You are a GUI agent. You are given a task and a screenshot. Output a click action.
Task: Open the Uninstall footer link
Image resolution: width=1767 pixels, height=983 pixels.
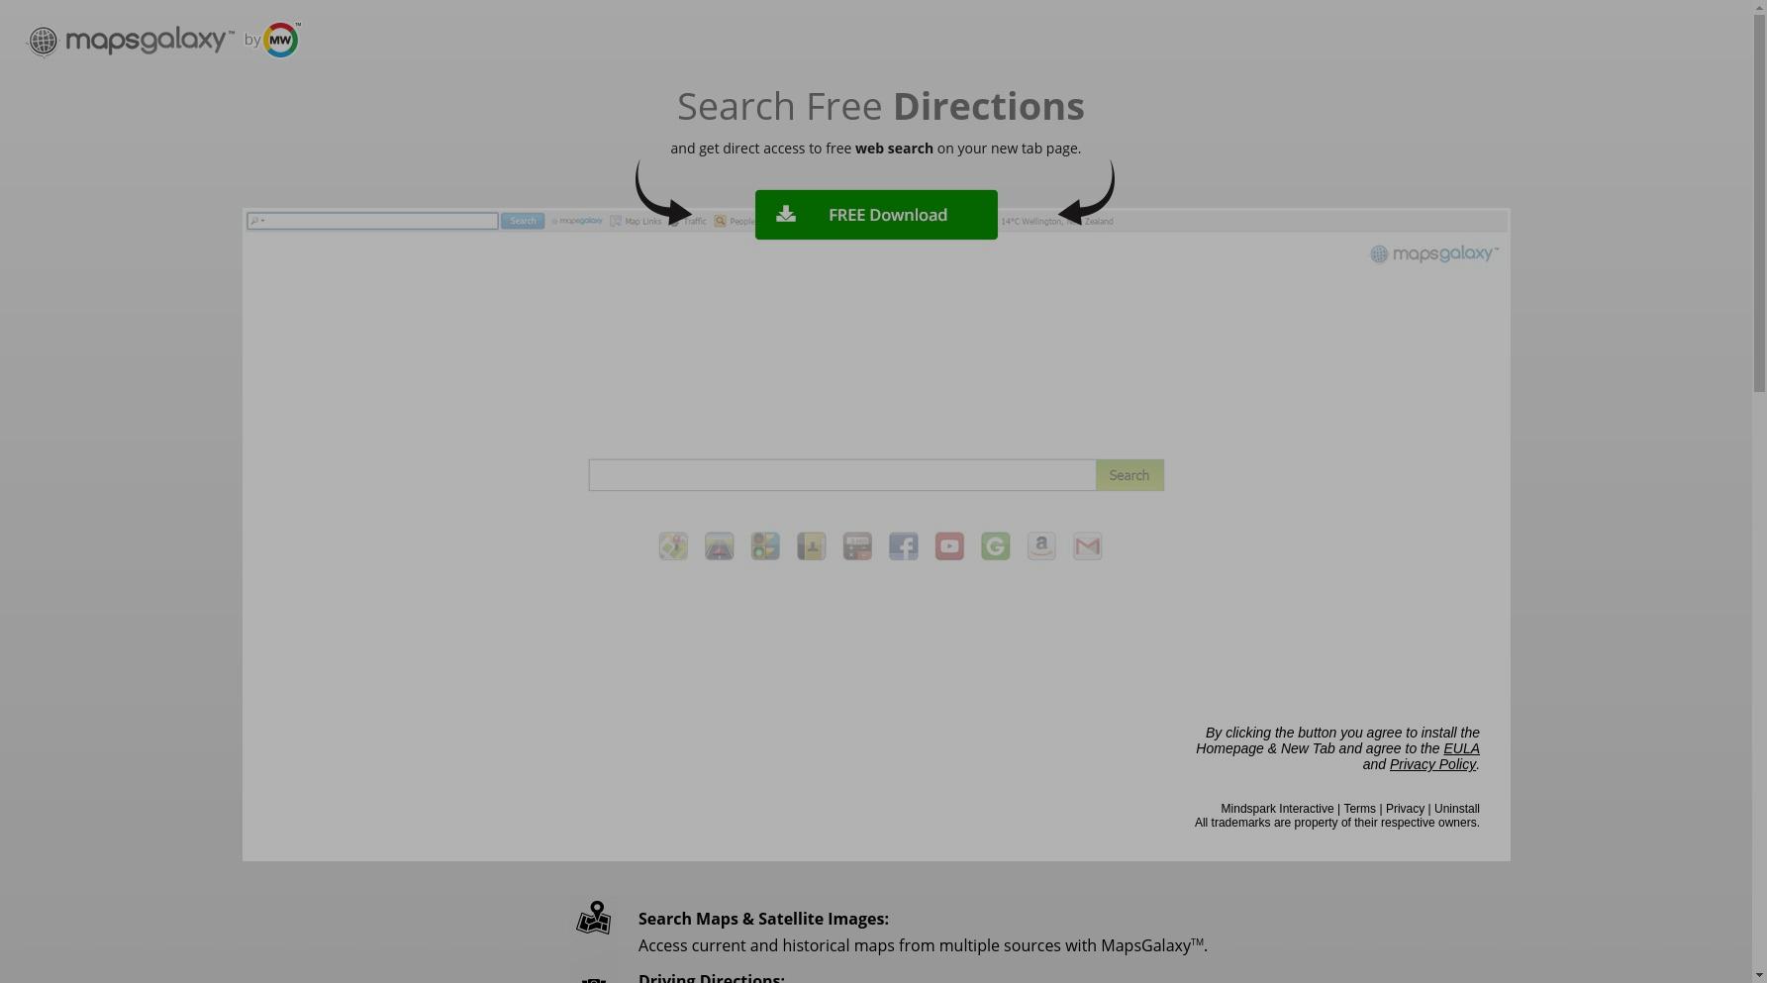[x=1457, y=809]
